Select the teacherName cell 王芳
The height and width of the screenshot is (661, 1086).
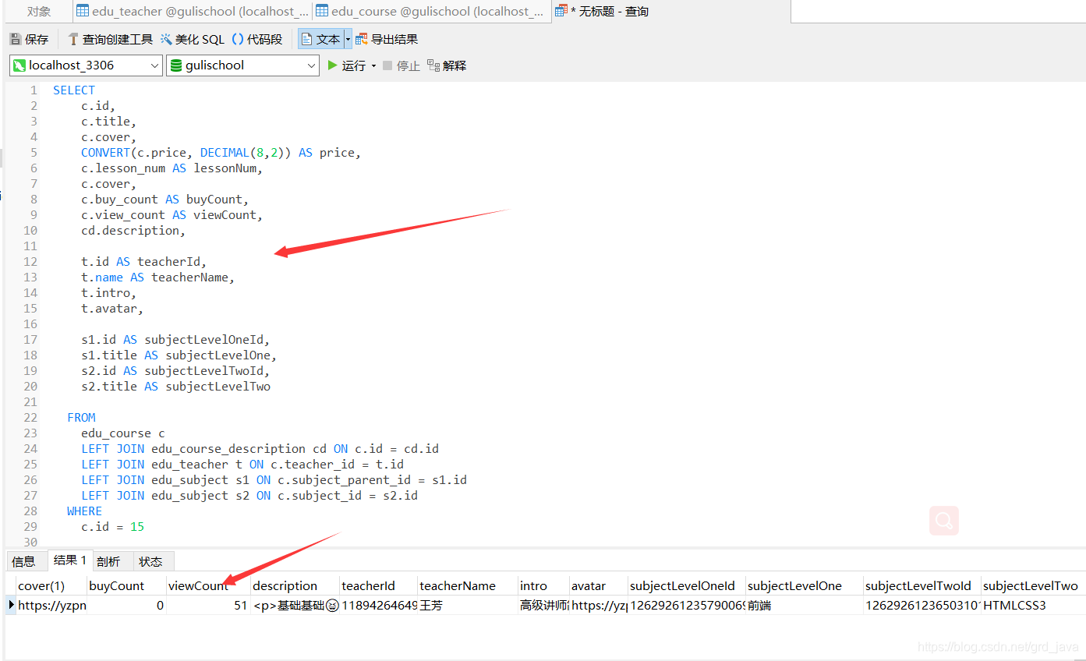tap(467, 605)
